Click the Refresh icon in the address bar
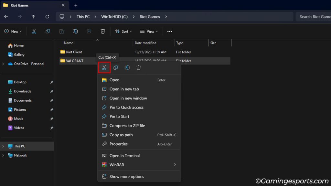 click(x=47, y=16)
